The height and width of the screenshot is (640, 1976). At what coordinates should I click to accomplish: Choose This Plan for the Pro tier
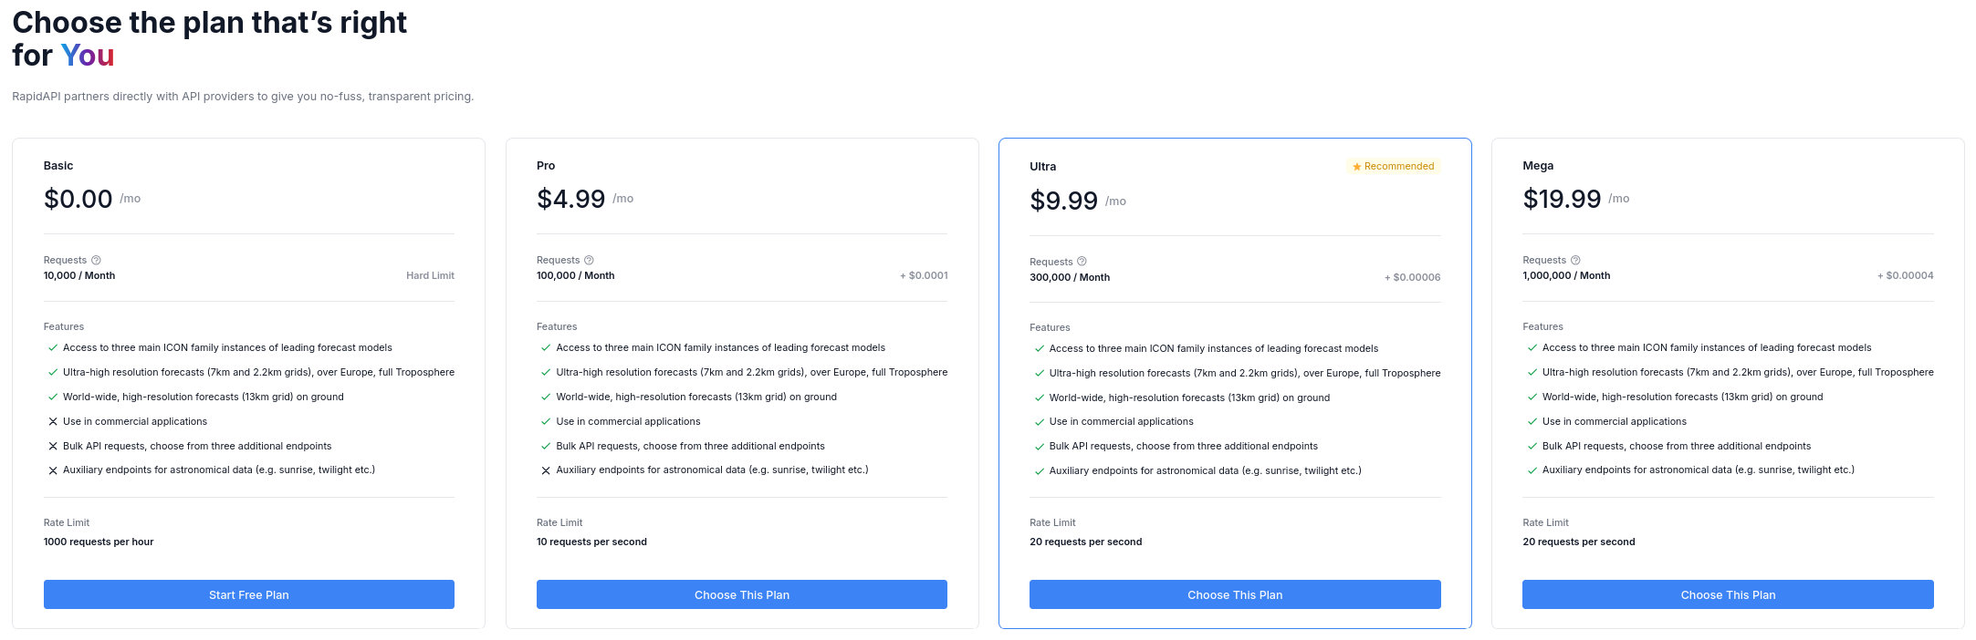pos(742,594)
